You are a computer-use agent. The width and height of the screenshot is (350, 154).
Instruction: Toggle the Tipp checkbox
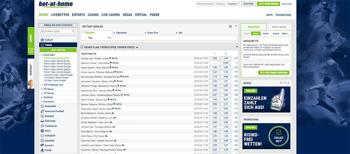[85, 38]
